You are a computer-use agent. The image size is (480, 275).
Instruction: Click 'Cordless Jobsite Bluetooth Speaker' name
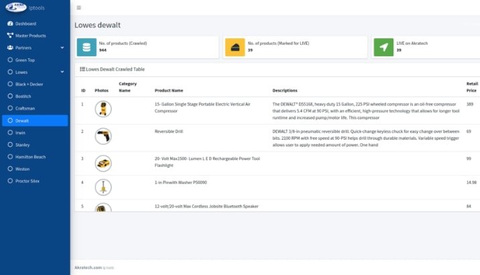(206, 206)
